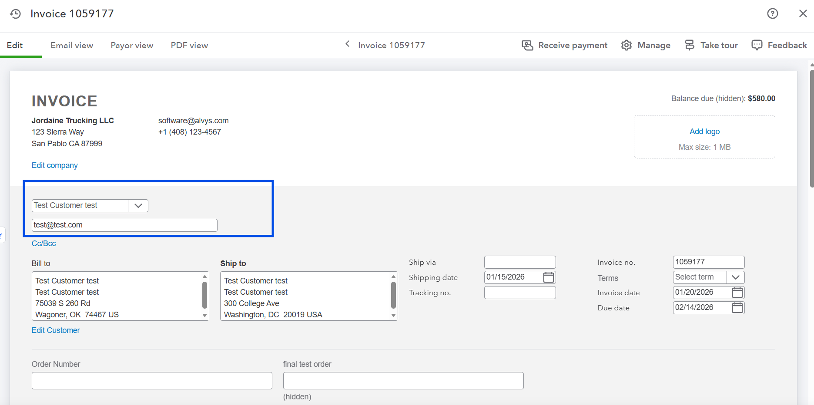Image resolution: width=814 pixels, height=405 pixels.
Task: Start the Take tour walkthrough
Action: pyautogui.click(x=719, y=45)
